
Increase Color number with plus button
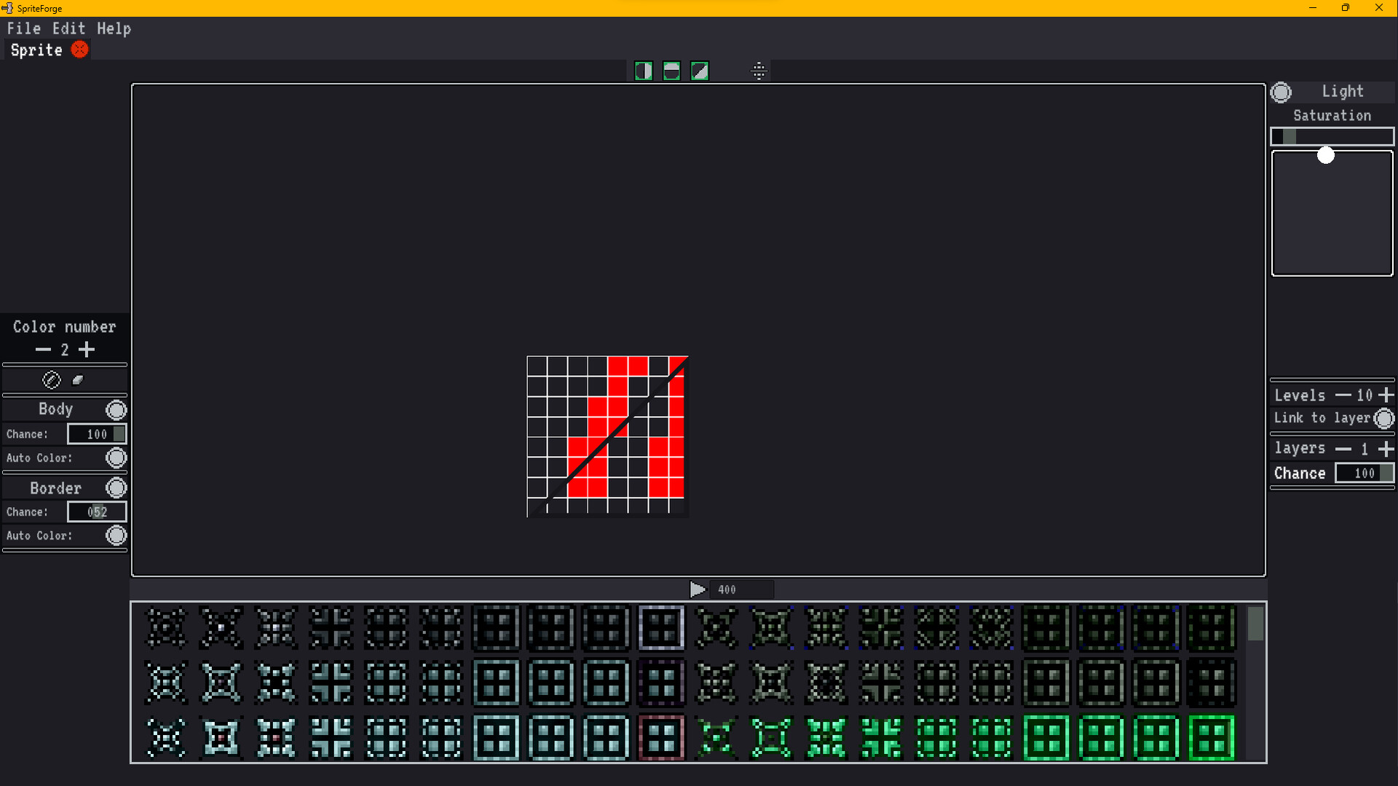(87, 350)
